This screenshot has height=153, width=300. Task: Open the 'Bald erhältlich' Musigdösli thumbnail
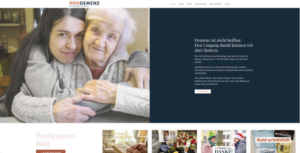pyautogui.click(x=273, y=141)
